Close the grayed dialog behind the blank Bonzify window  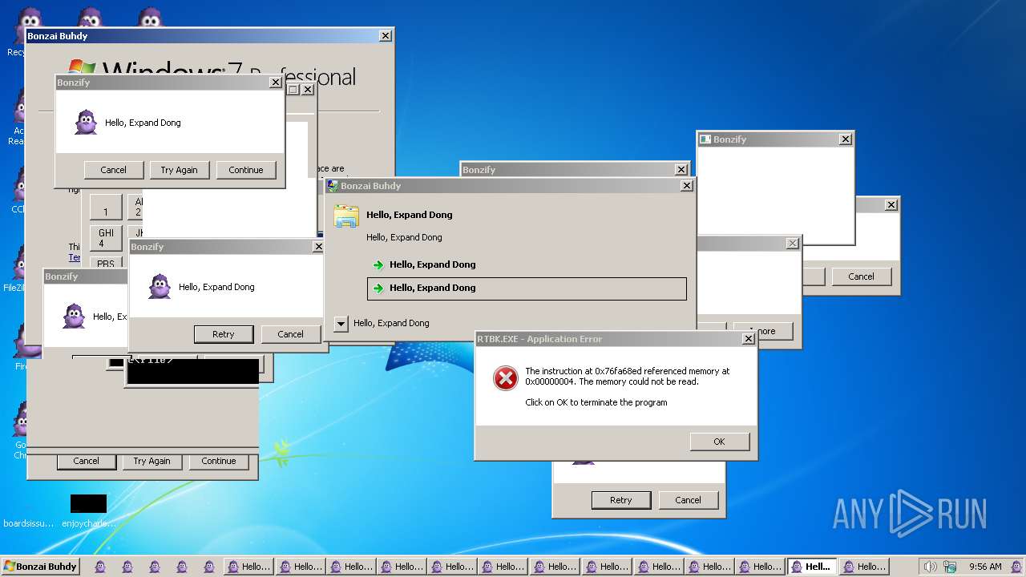click(792, 244)
